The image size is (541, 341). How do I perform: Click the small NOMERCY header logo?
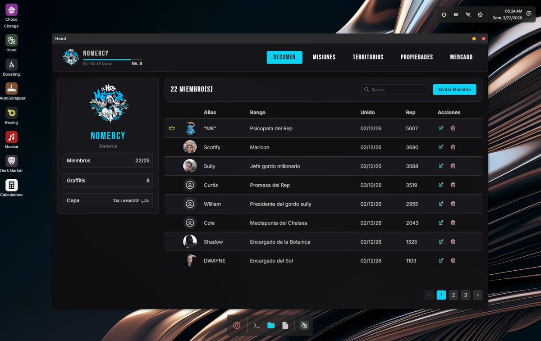(x=71, y=57)
